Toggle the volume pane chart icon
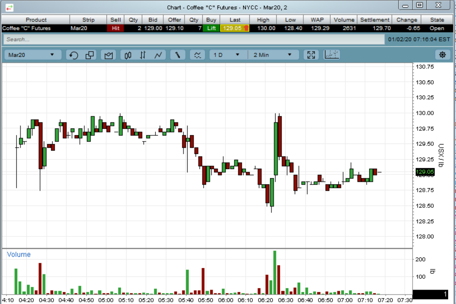The height and width of the screenshot is (304, 456). pyautogui.click(x=332, y=55)
